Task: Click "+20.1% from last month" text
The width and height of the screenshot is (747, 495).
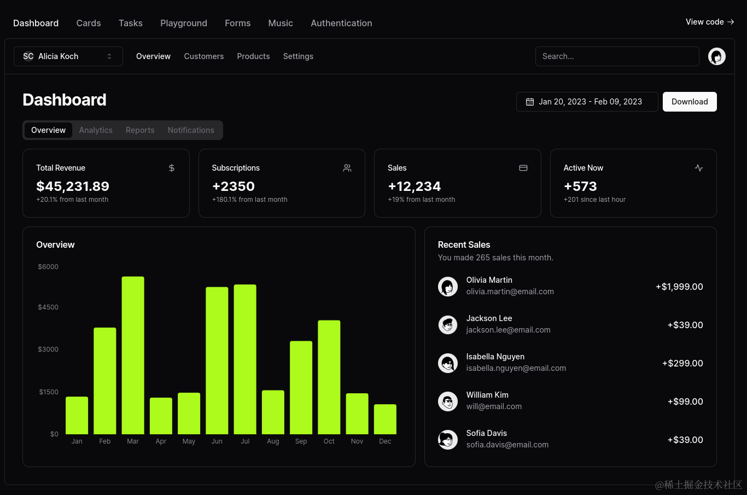Action: 72,200
